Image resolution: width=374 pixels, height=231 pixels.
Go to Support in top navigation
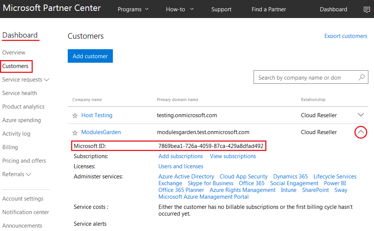coord(221,9)
